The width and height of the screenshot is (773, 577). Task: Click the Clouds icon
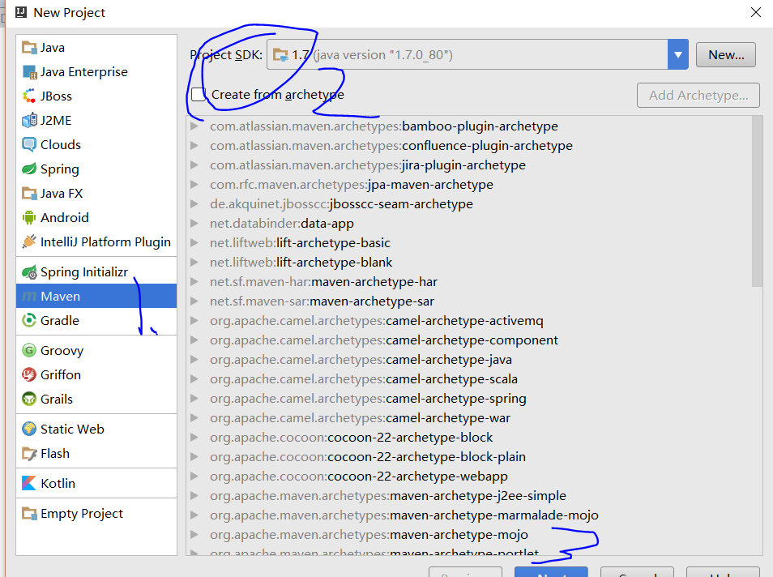[x=30, y=144]
